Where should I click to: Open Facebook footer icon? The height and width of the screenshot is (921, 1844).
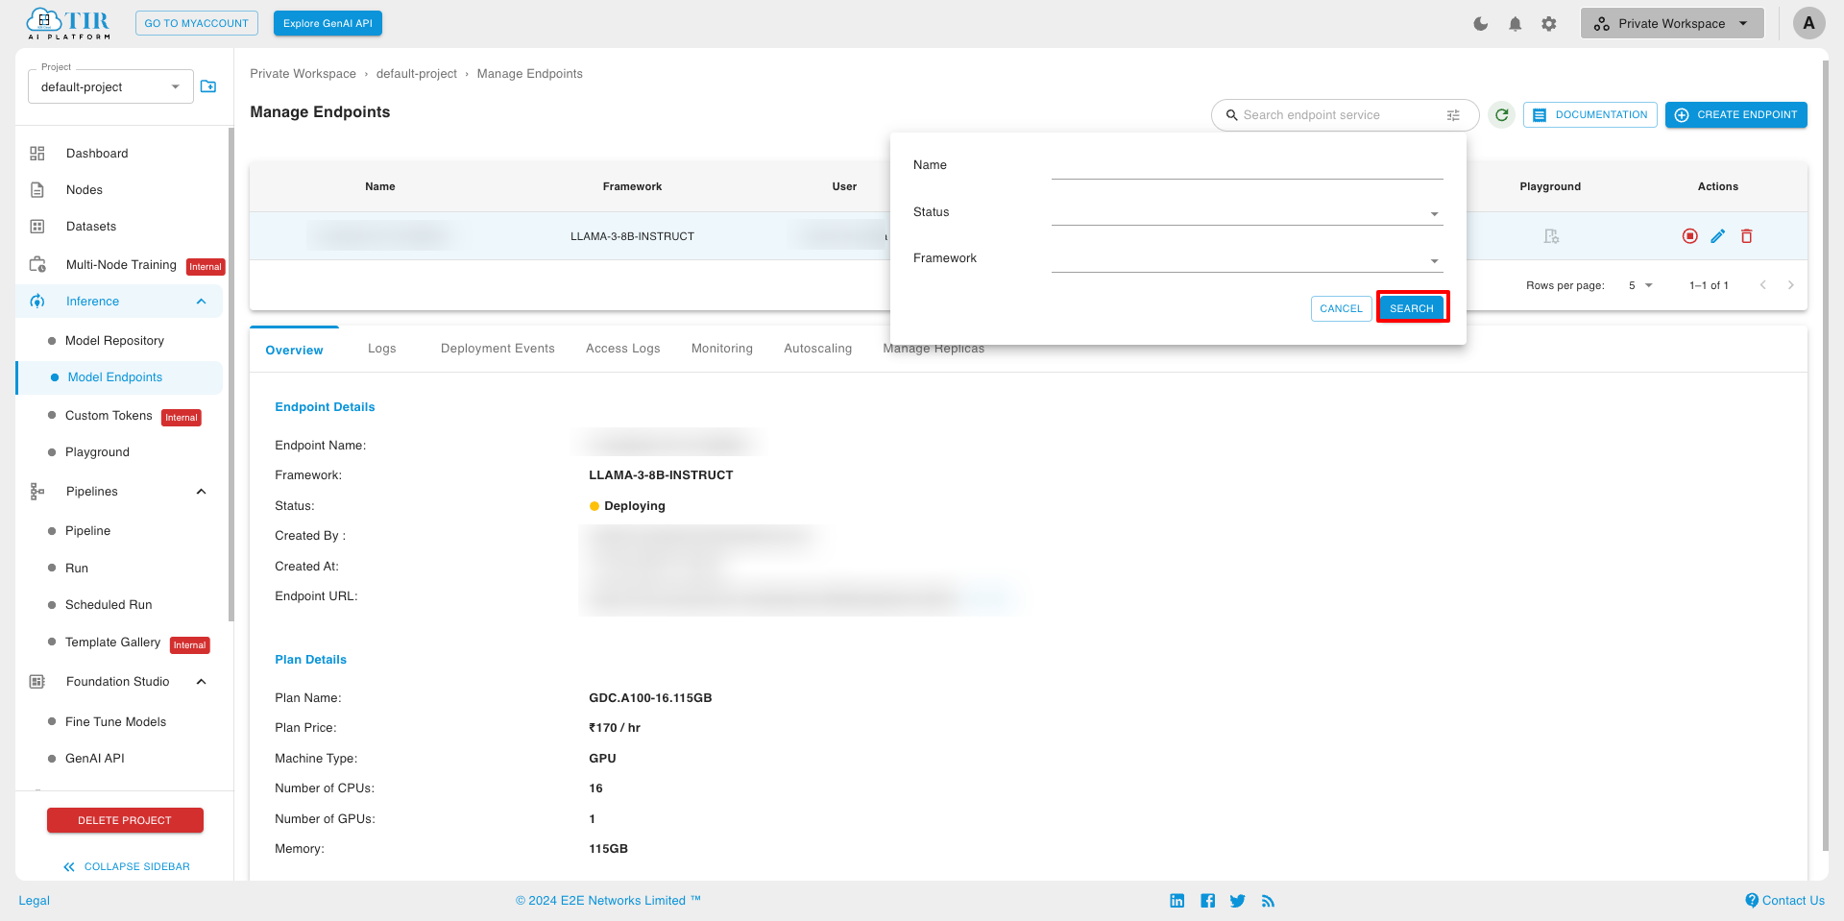(x=1208, y=901)
